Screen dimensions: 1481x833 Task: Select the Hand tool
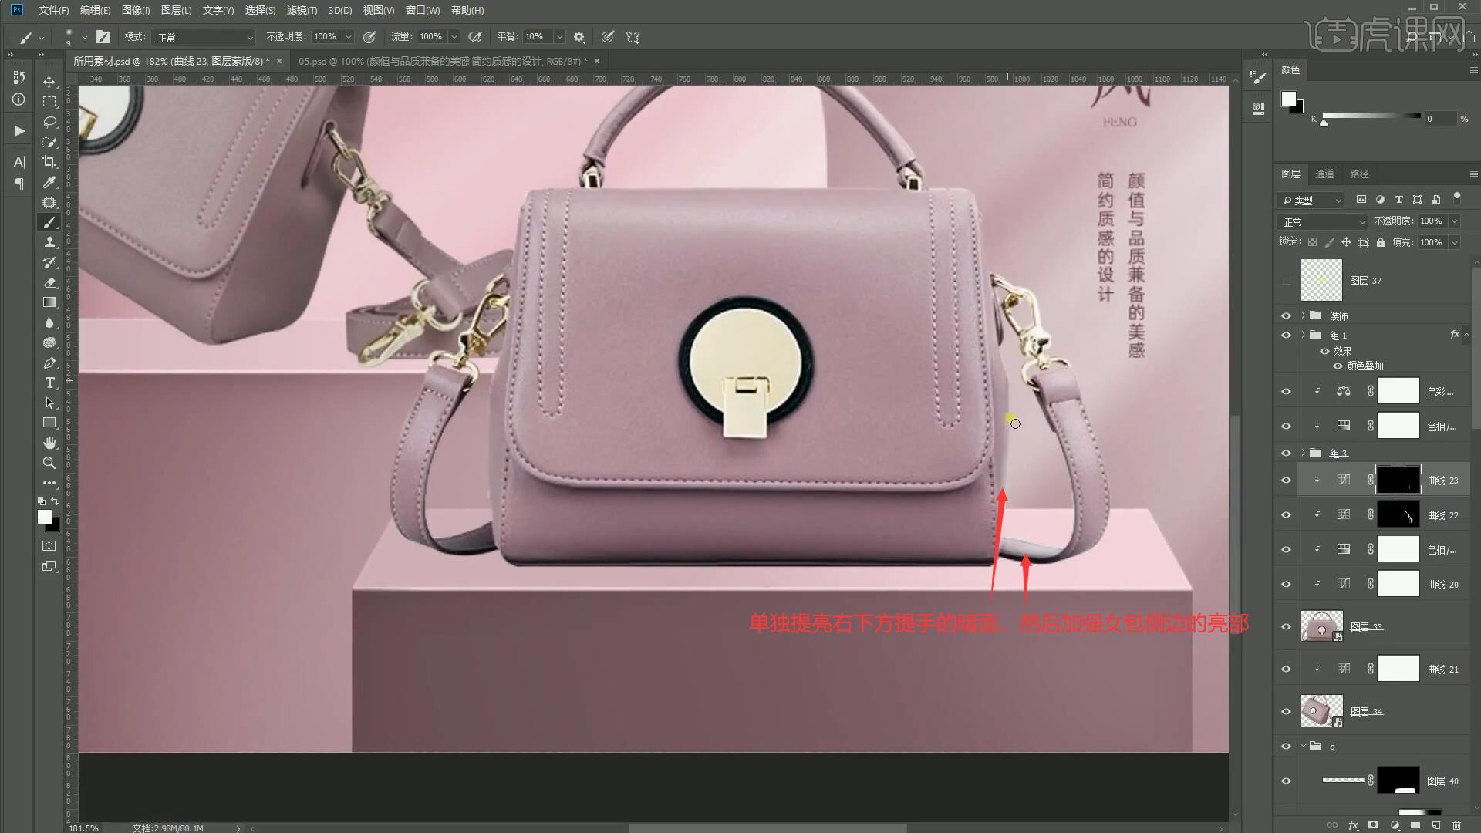click(x=49, y=443)
